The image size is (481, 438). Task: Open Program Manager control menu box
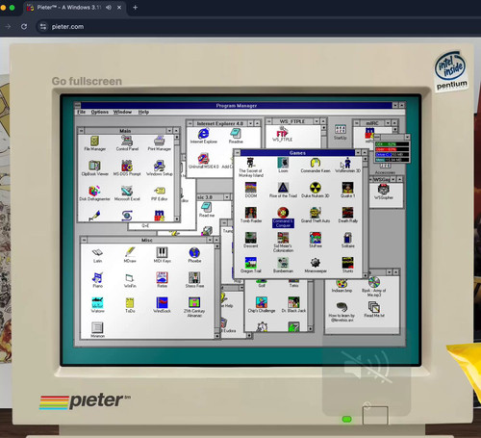pos(77,105)
